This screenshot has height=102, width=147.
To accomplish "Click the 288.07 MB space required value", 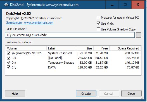I will point(132,53).
